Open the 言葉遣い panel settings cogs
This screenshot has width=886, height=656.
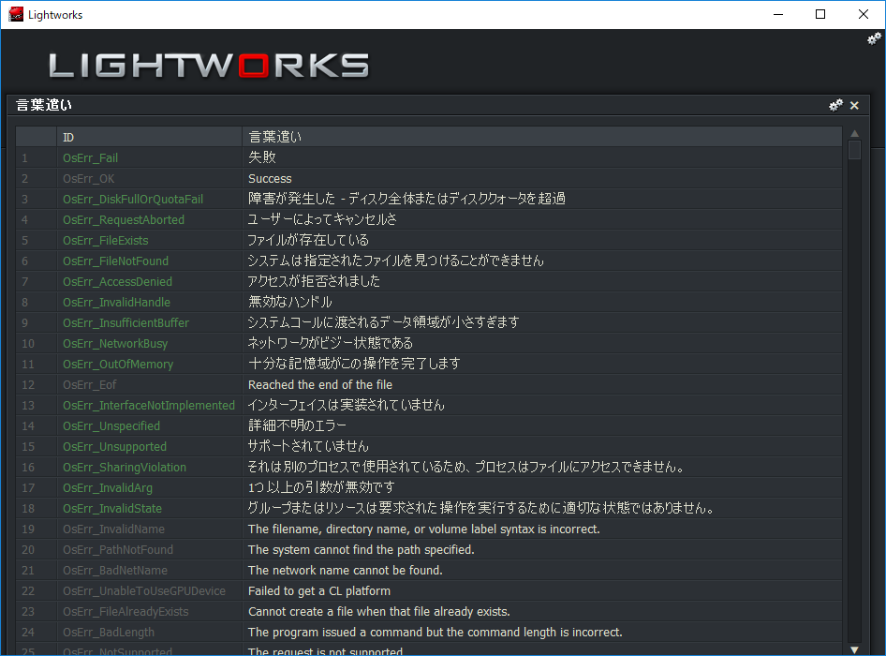pos(835,105)
